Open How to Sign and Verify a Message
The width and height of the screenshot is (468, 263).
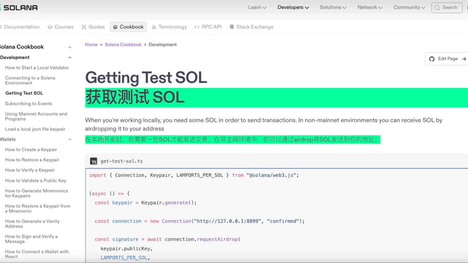coord(31,239)
